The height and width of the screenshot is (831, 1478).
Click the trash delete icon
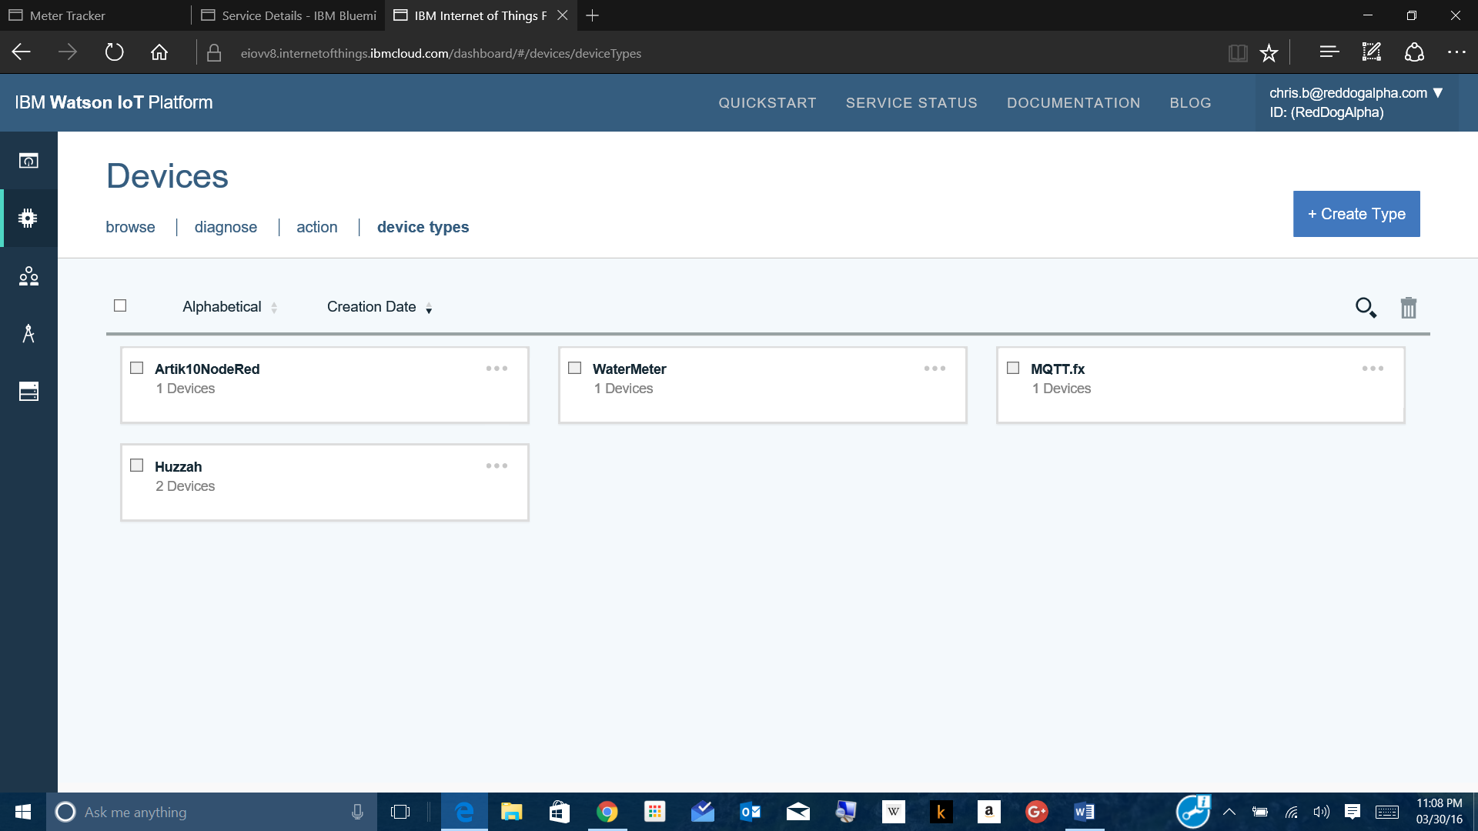1408,308
